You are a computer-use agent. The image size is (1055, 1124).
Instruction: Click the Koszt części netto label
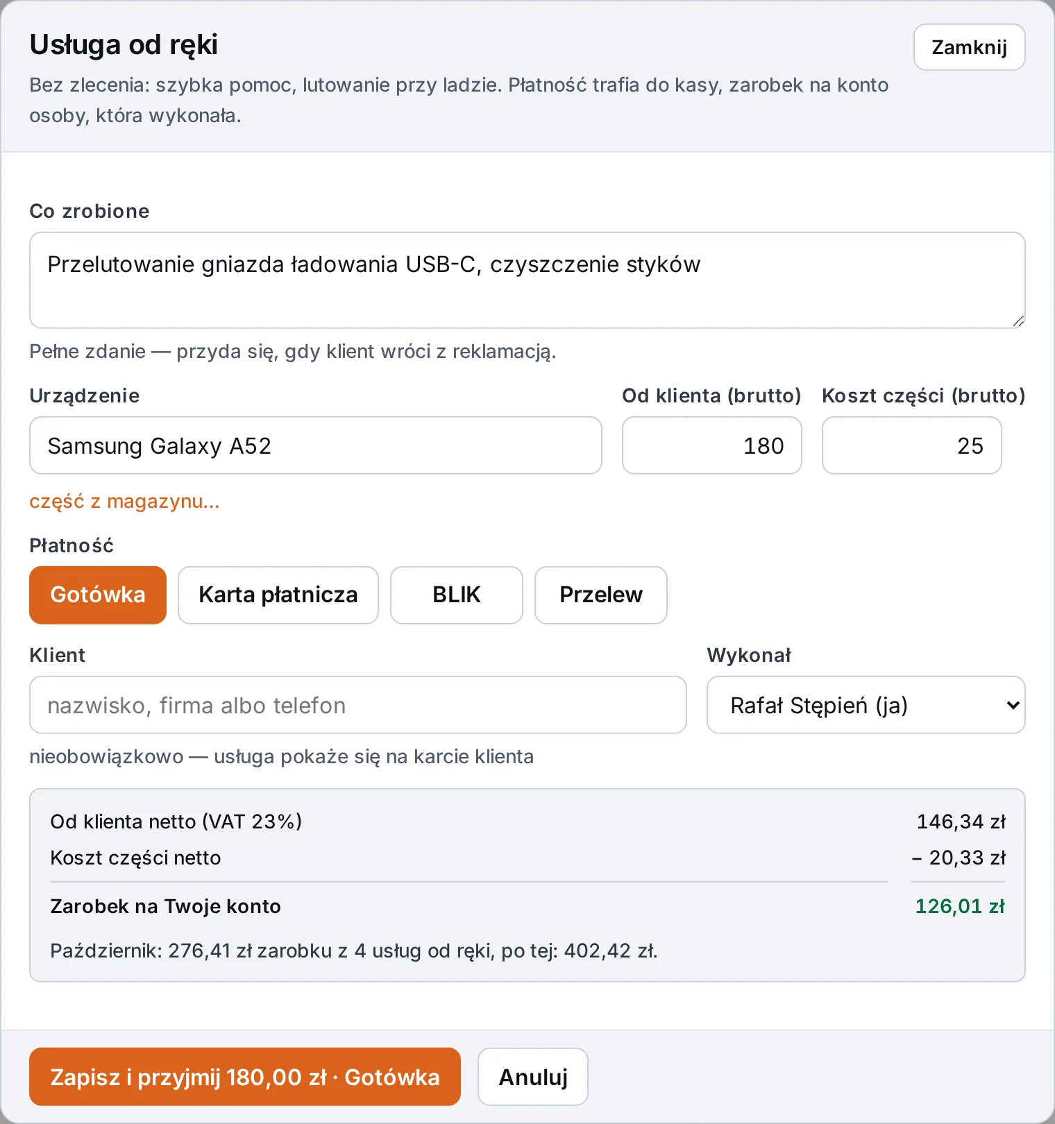click(135, 858)
